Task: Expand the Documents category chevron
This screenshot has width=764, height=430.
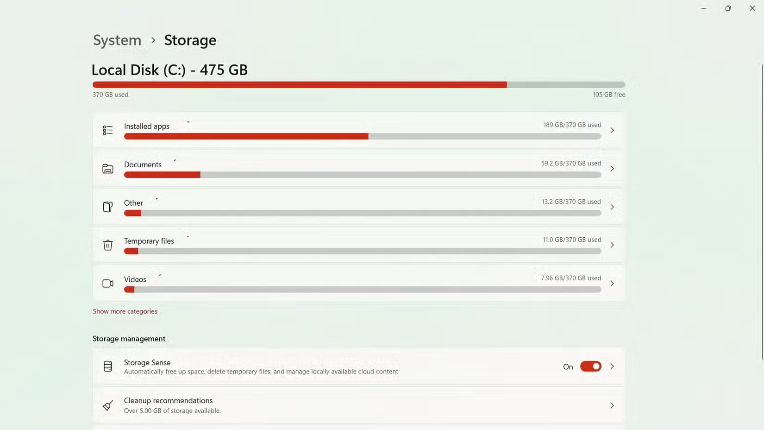Action: (x=612, y=169)
